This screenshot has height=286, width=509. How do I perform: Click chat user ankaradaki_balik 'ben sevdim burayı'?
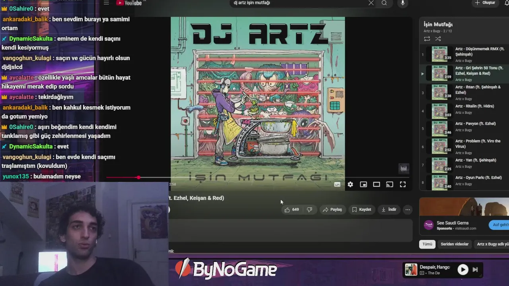tap(65, 23)
